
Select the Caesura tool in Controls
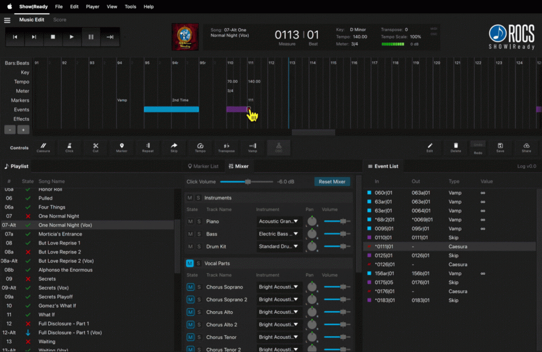coord(43,146)
